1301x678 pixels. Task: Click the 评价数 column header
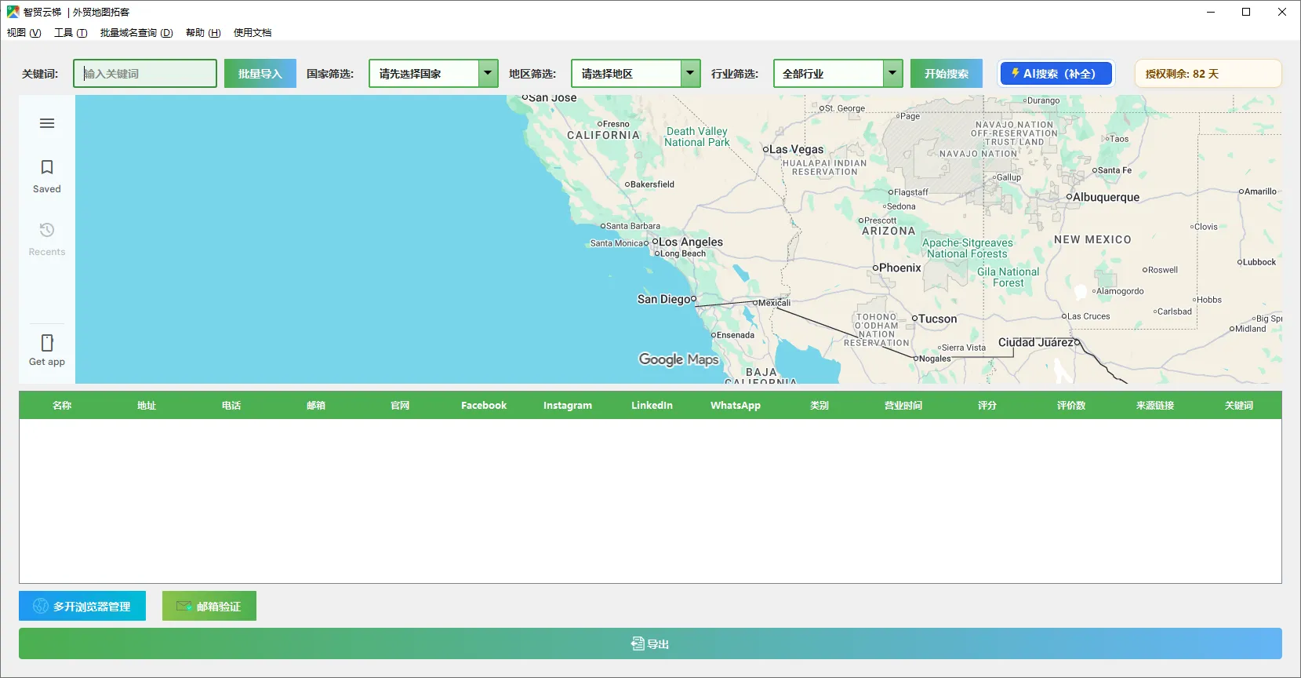[x=1071, y=405]
